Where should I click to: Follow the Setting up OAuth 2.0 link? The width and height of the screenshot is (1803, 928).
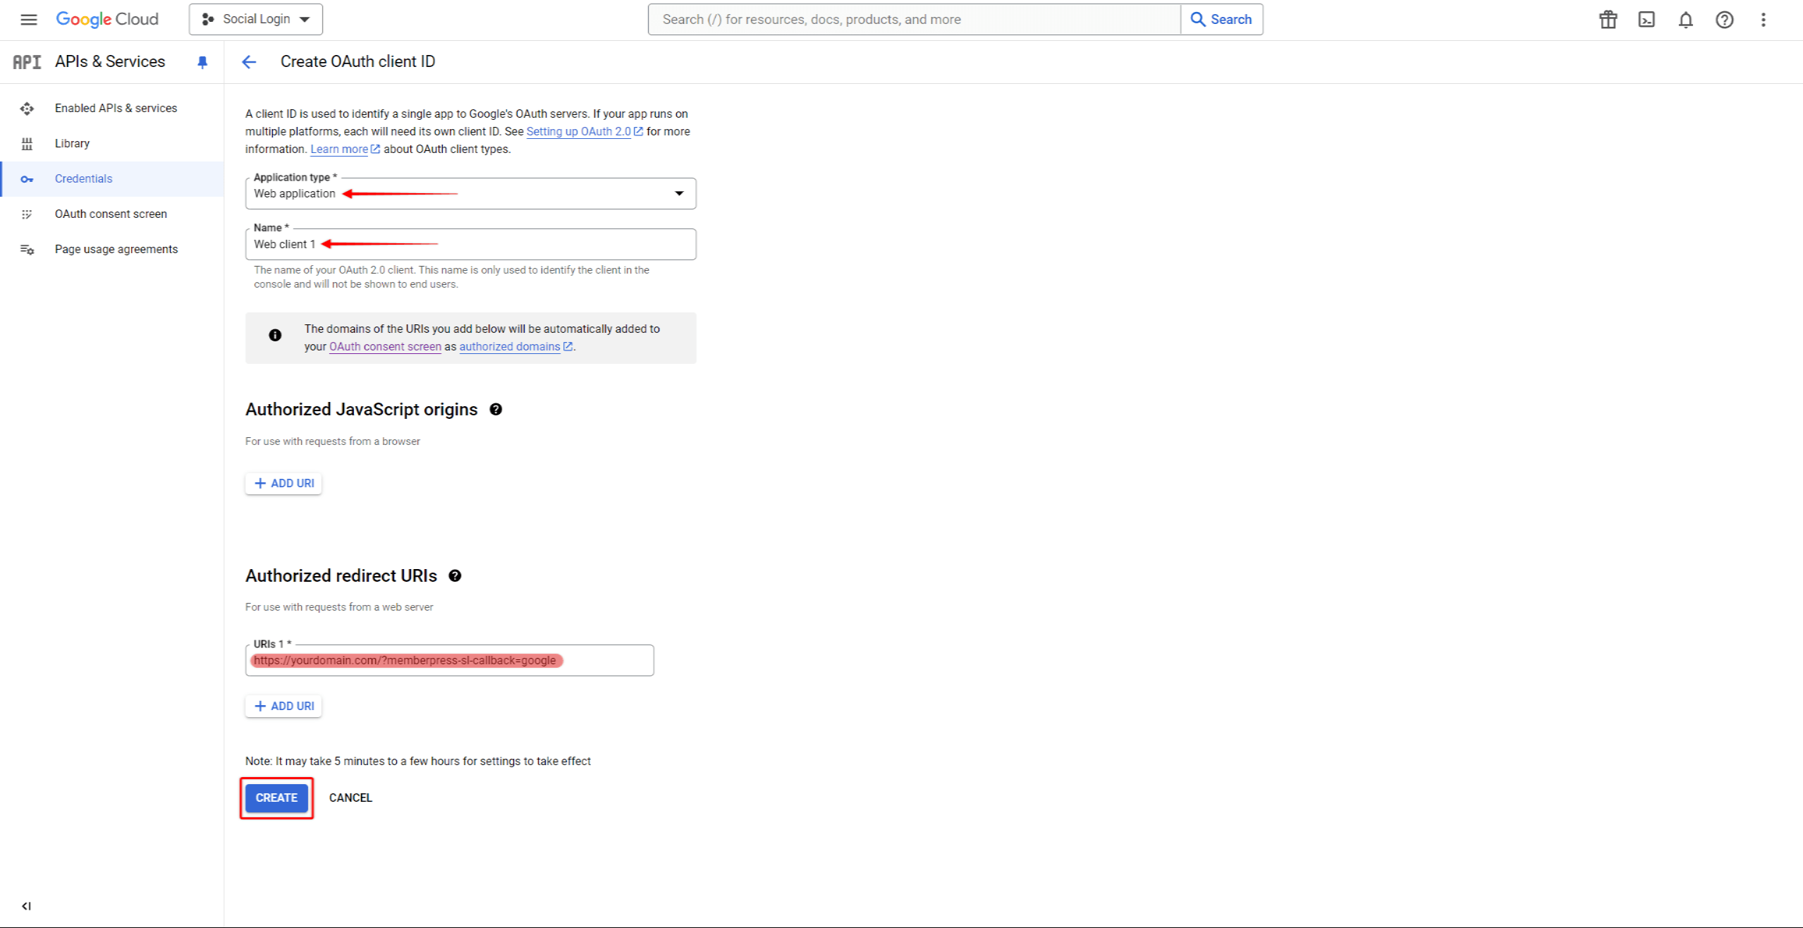(x=585, y=131)
